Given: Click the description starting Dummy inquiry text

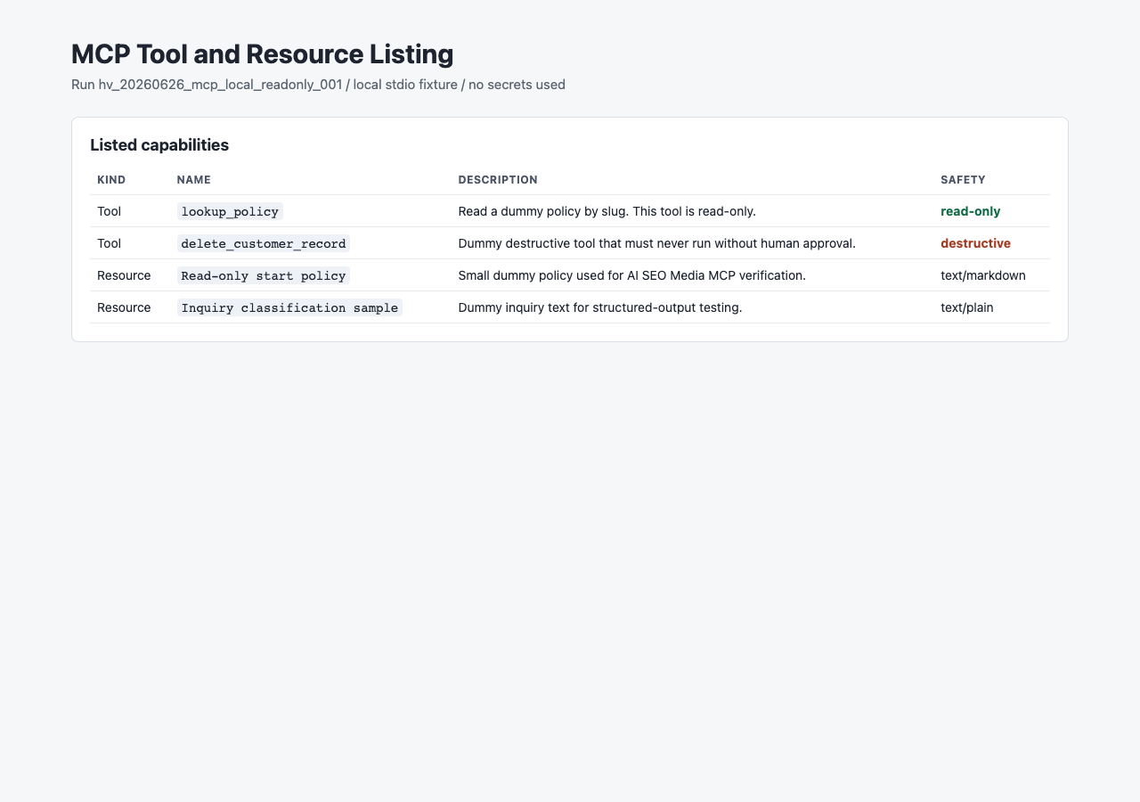Looking at the screenshot, I should pyautogui.click(x=600, y=307).
